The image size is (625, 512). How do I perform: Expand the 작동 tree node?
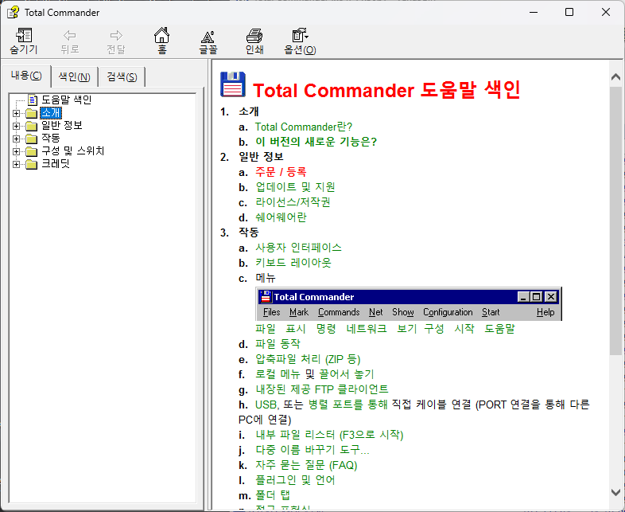[16, 139]
